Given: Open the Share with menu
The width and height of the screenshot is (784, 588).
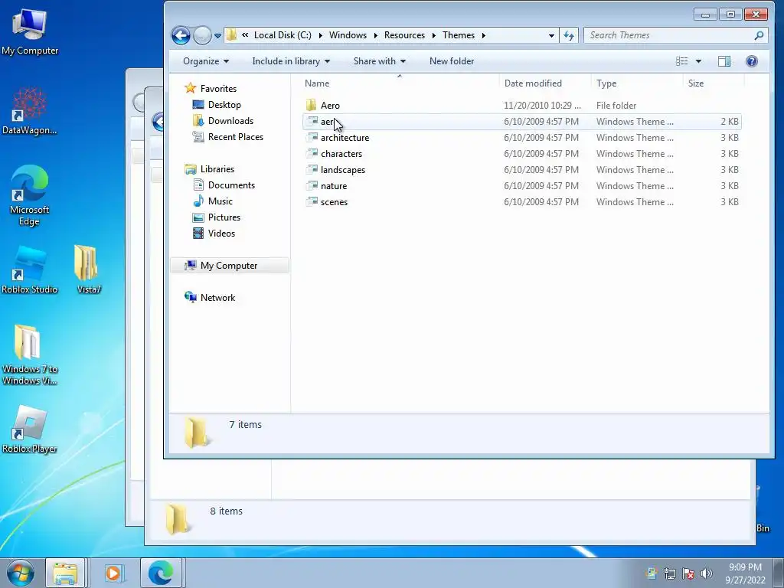Looking at the screenshot, I should click(380, 61).
